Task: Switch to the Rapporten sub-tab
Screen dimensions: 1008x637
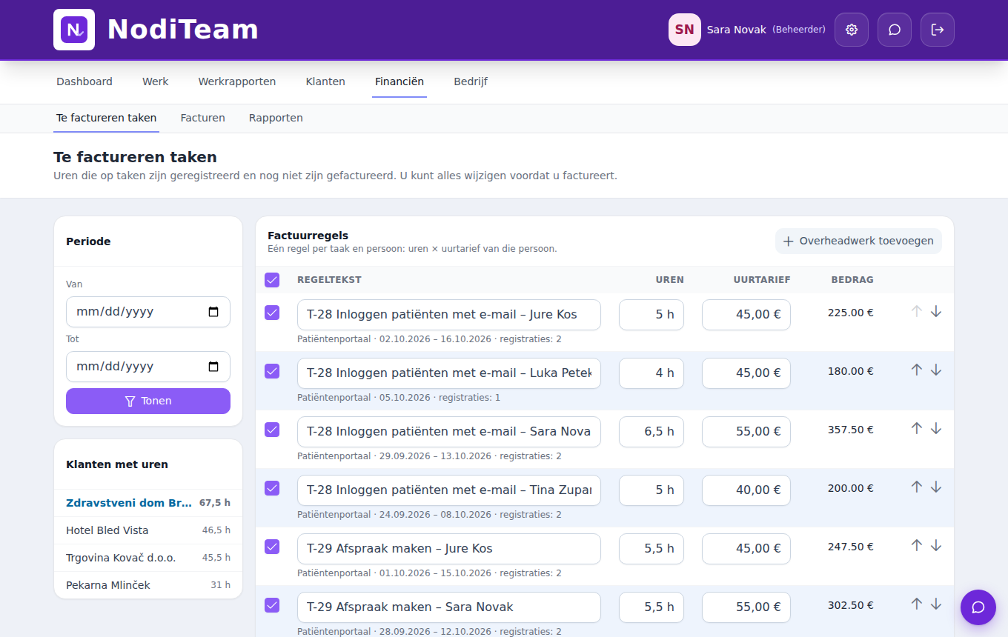Action: pyautogui.click(x=276, y=118)
